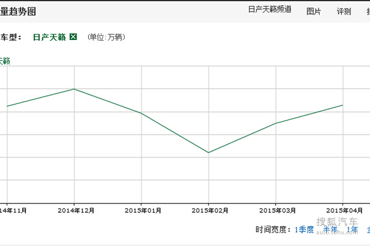370x246 pixels.
Task: Open the 日产天籁频道 link
Action: 269,10
